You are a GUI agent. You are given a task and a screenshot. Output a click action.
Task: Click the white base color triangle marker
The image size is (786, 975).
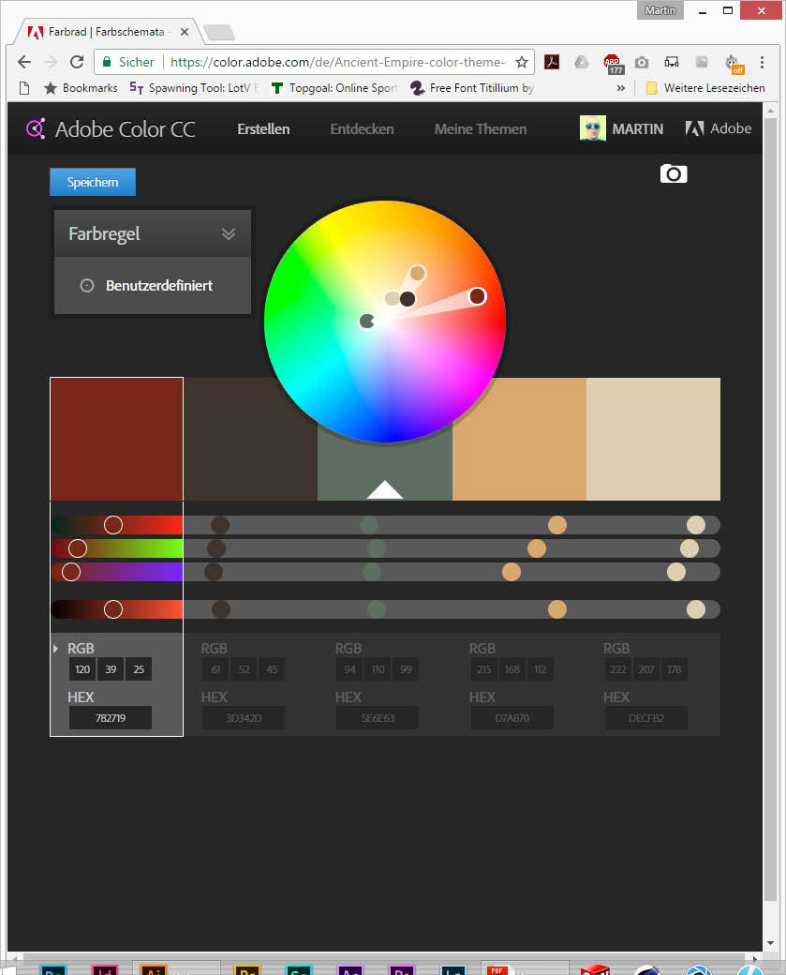(385, 489)
